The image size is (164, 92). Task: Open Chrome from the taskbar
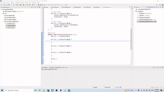[48, 90]
